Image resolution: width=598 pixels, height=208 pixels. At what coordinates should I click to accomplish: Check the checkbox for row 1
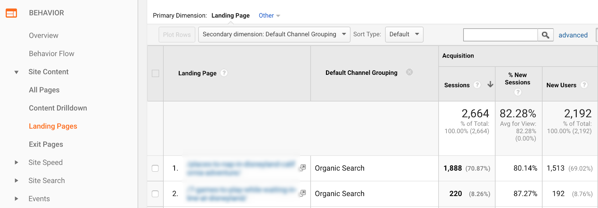tap(155, 168)
